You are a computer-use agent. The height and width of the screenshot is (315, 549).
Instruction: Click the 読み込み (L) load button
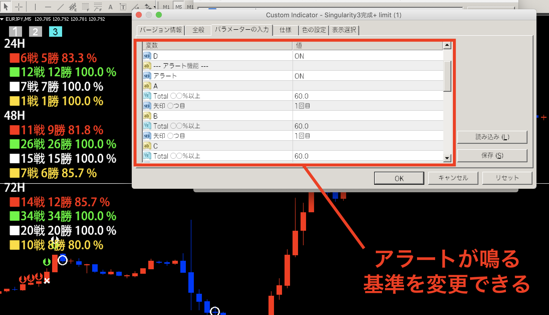pos(492,137)
